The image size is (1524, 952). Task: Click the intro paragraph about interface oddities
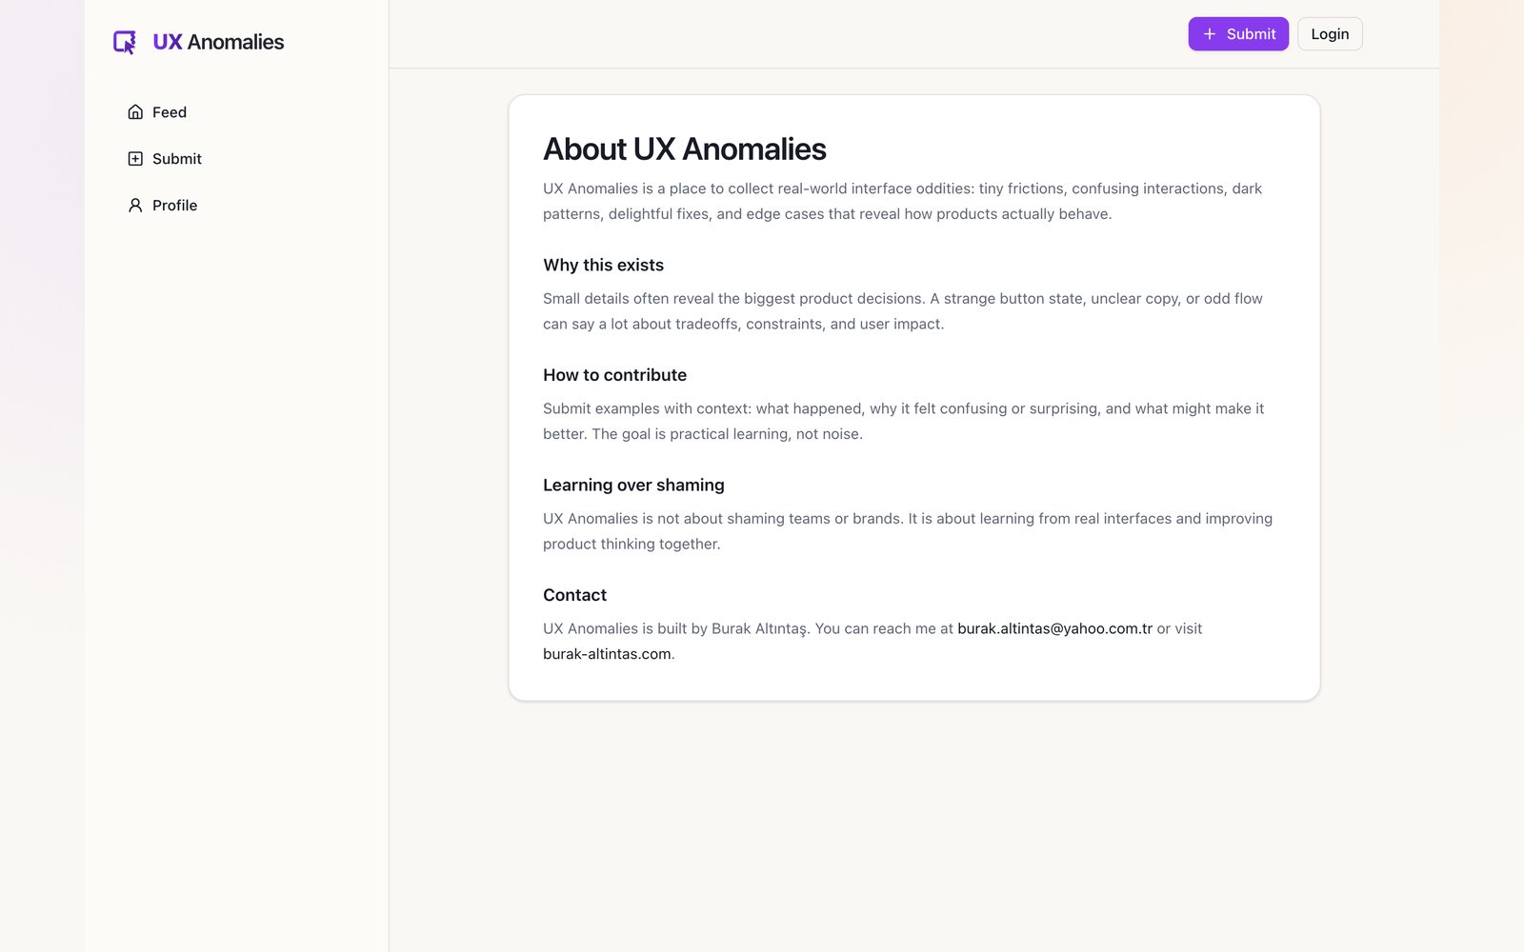coord(903,201)
